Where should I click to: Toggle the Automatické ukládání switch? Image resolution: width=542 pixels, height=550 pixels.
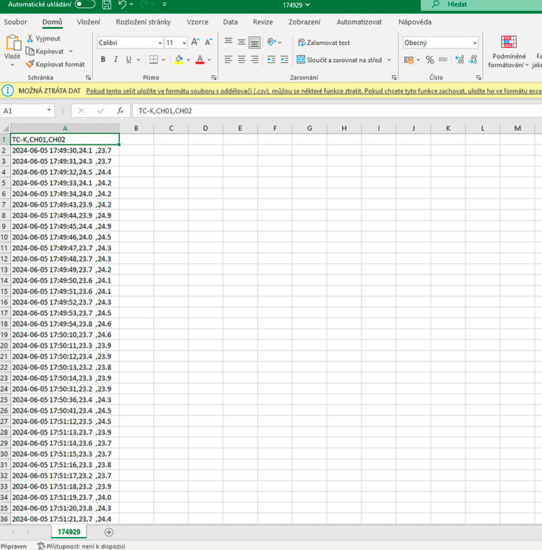pyautogui.click(x=85, y=5)
